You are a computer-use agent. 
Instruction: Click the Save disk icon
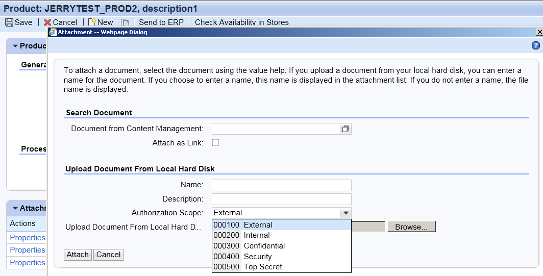[9, 22]
